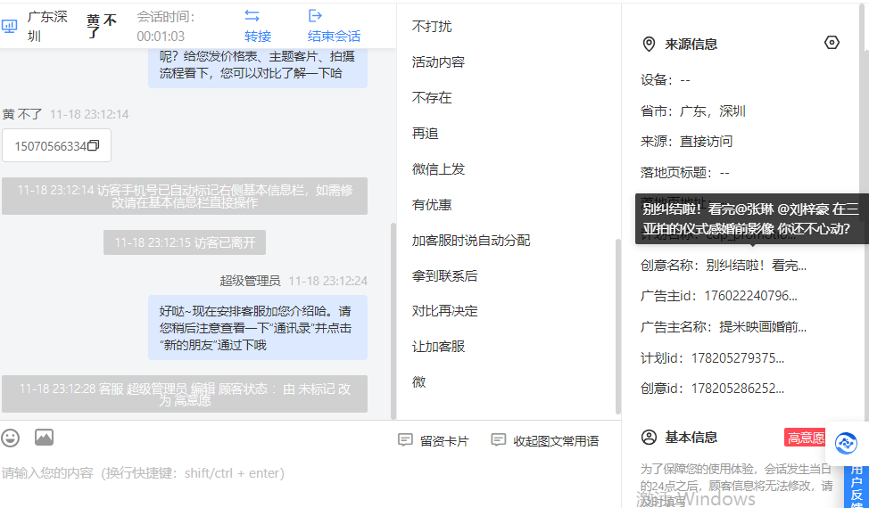Screen dimensions: 869x508
Task: Click the message input field placeholder
Action: (x=143, y=473)
